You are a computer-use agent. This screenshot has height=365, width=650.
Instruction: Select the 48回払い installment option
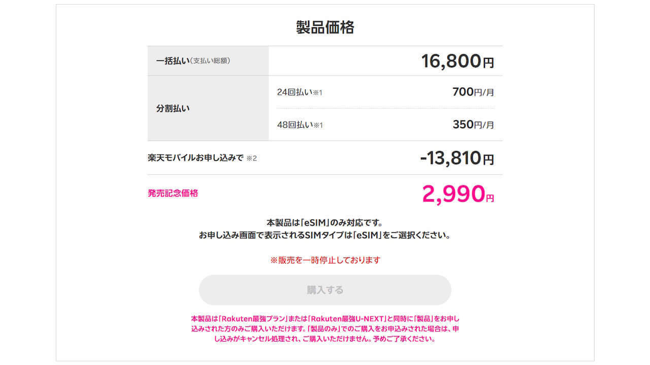point(295,124)
